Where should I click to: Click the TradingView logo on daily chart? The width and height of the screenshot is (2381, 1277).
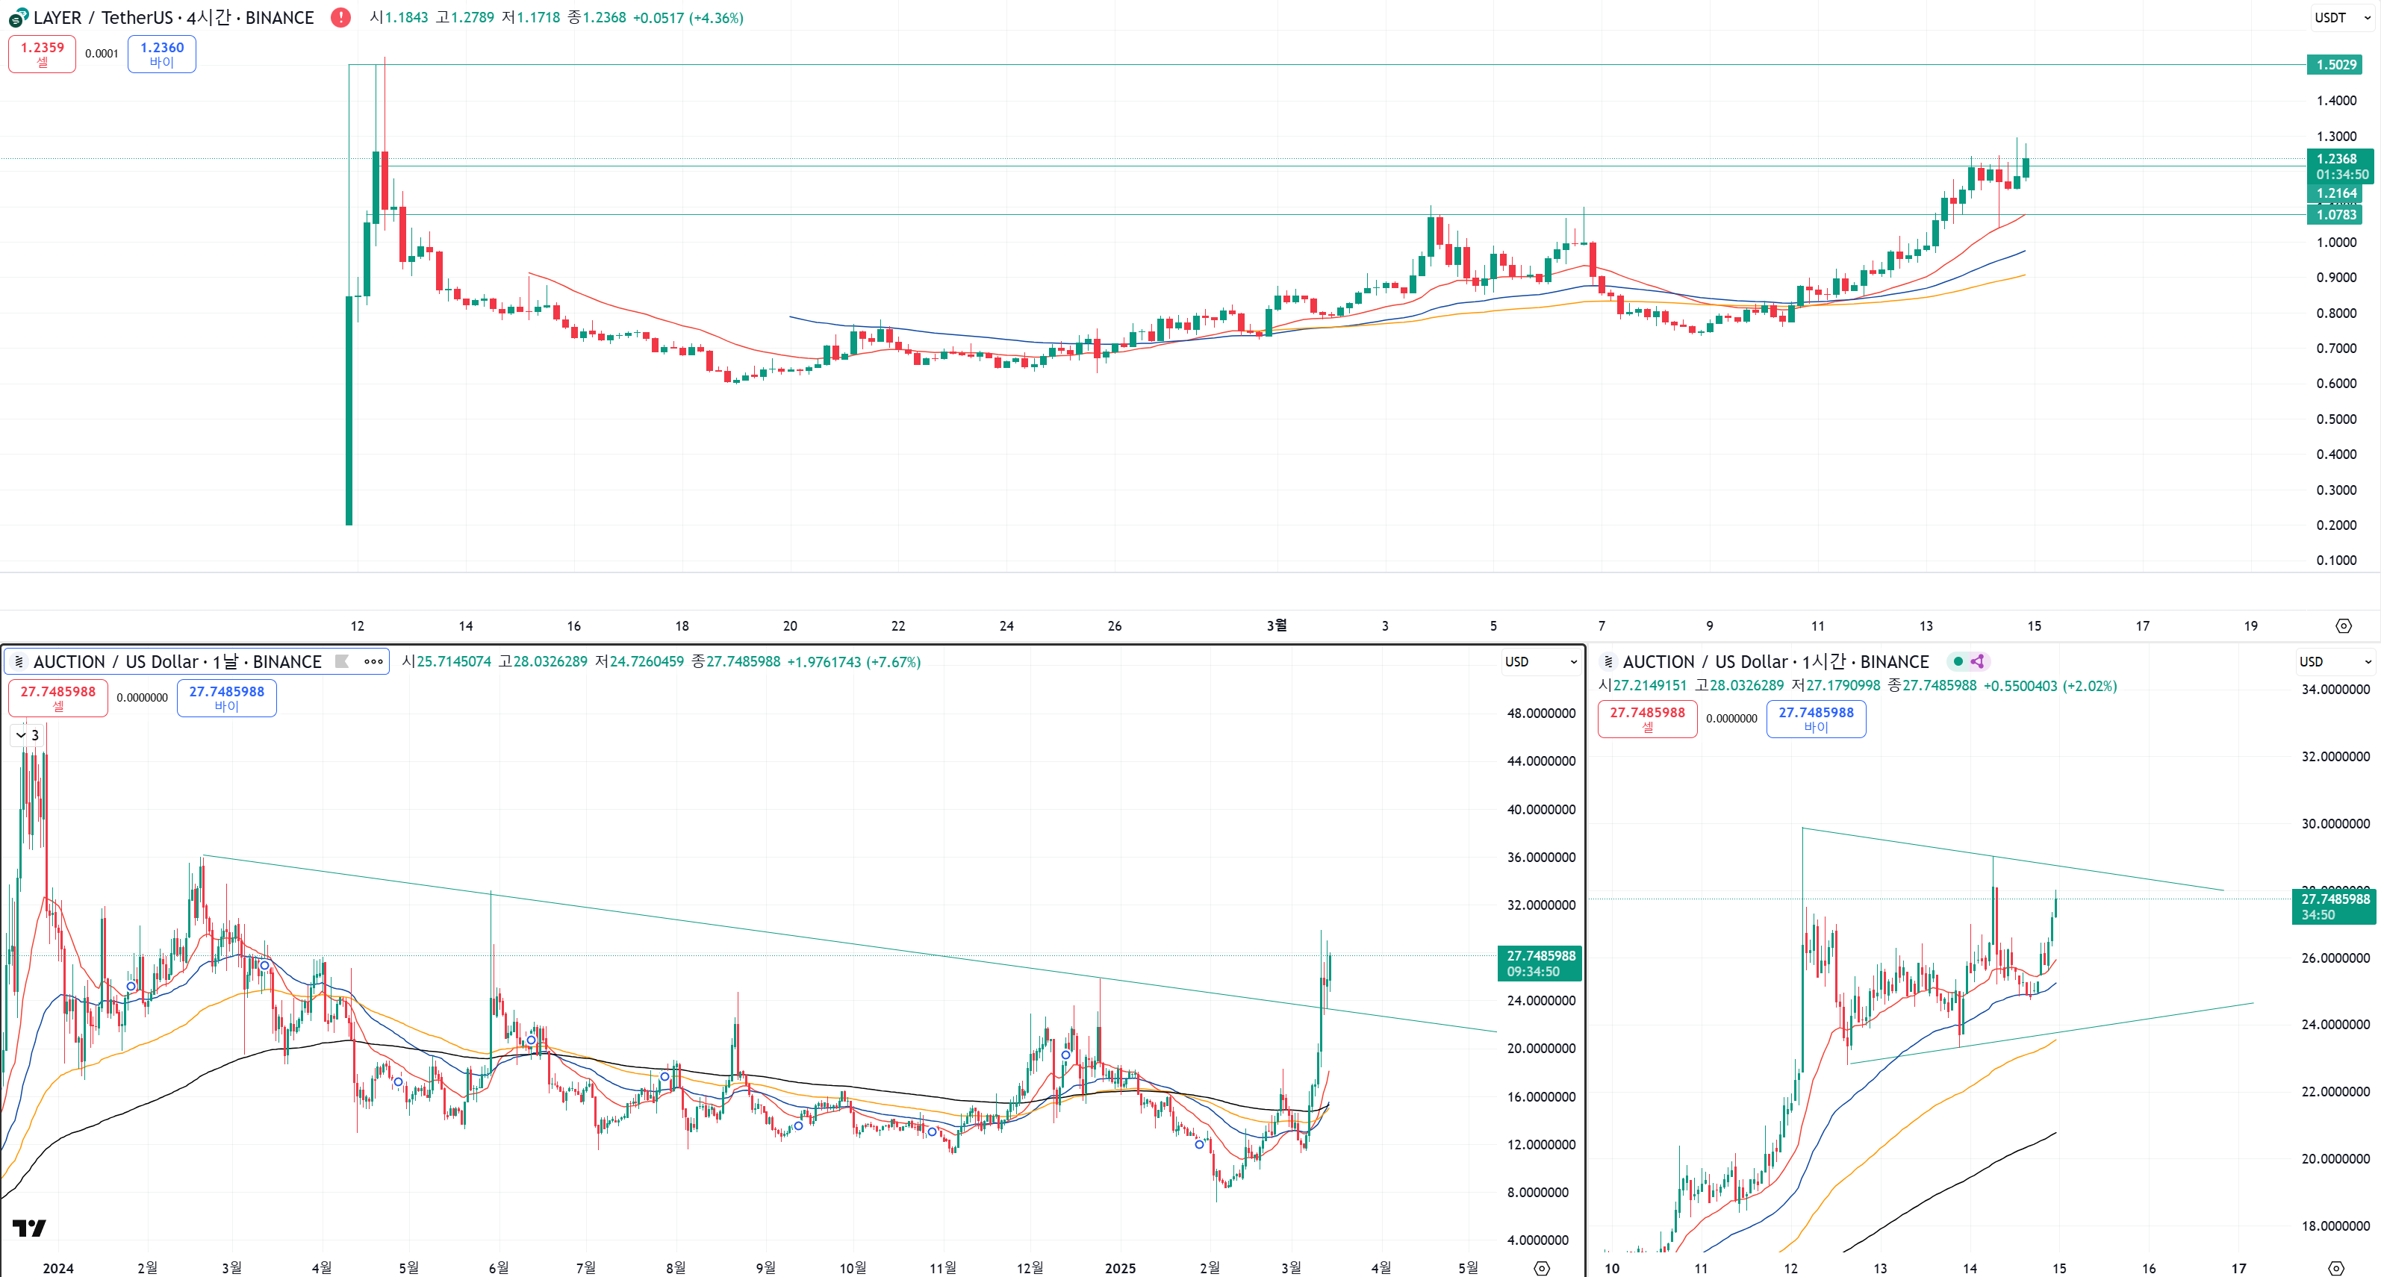click(x=28, y=1227)
